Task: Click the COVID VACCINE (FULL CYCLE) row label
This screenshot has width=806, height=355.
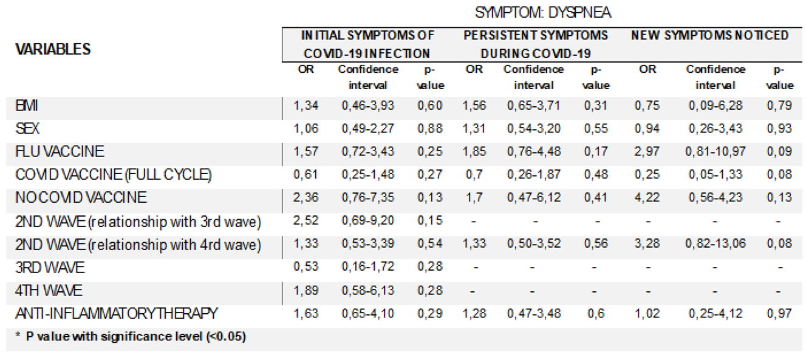Action: [114, 175]
